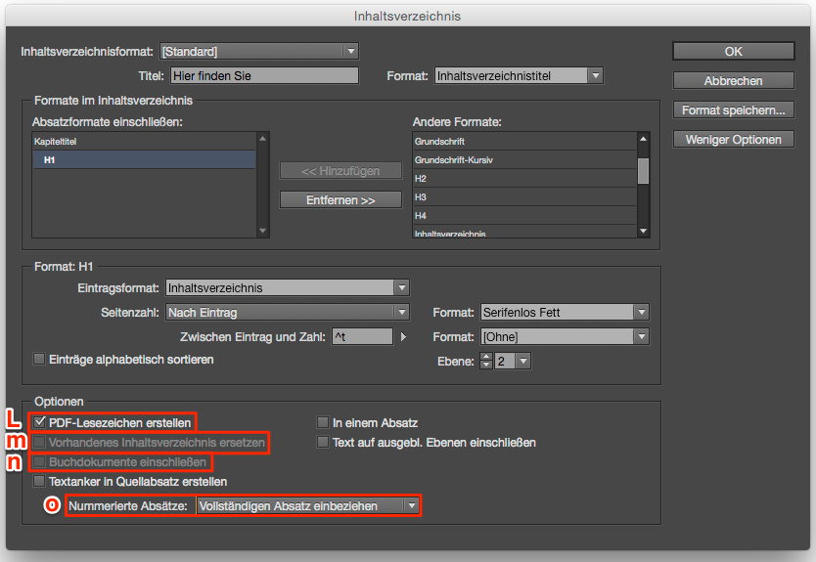816x562 pixels.
Task: Click the OK button
Action: (x=733, y=52)
